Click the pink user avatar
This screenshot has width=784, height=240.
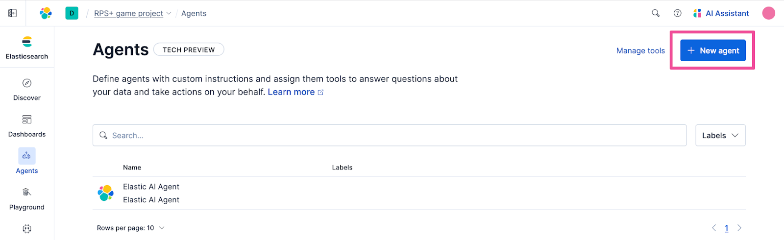[x=768, y=13]
